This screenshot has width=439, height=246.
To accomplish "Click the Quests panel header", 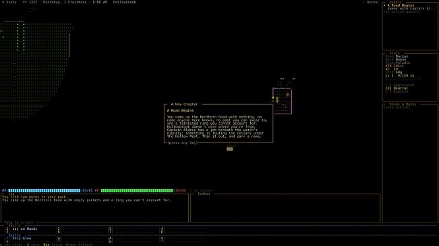I will tap(396, 2).
